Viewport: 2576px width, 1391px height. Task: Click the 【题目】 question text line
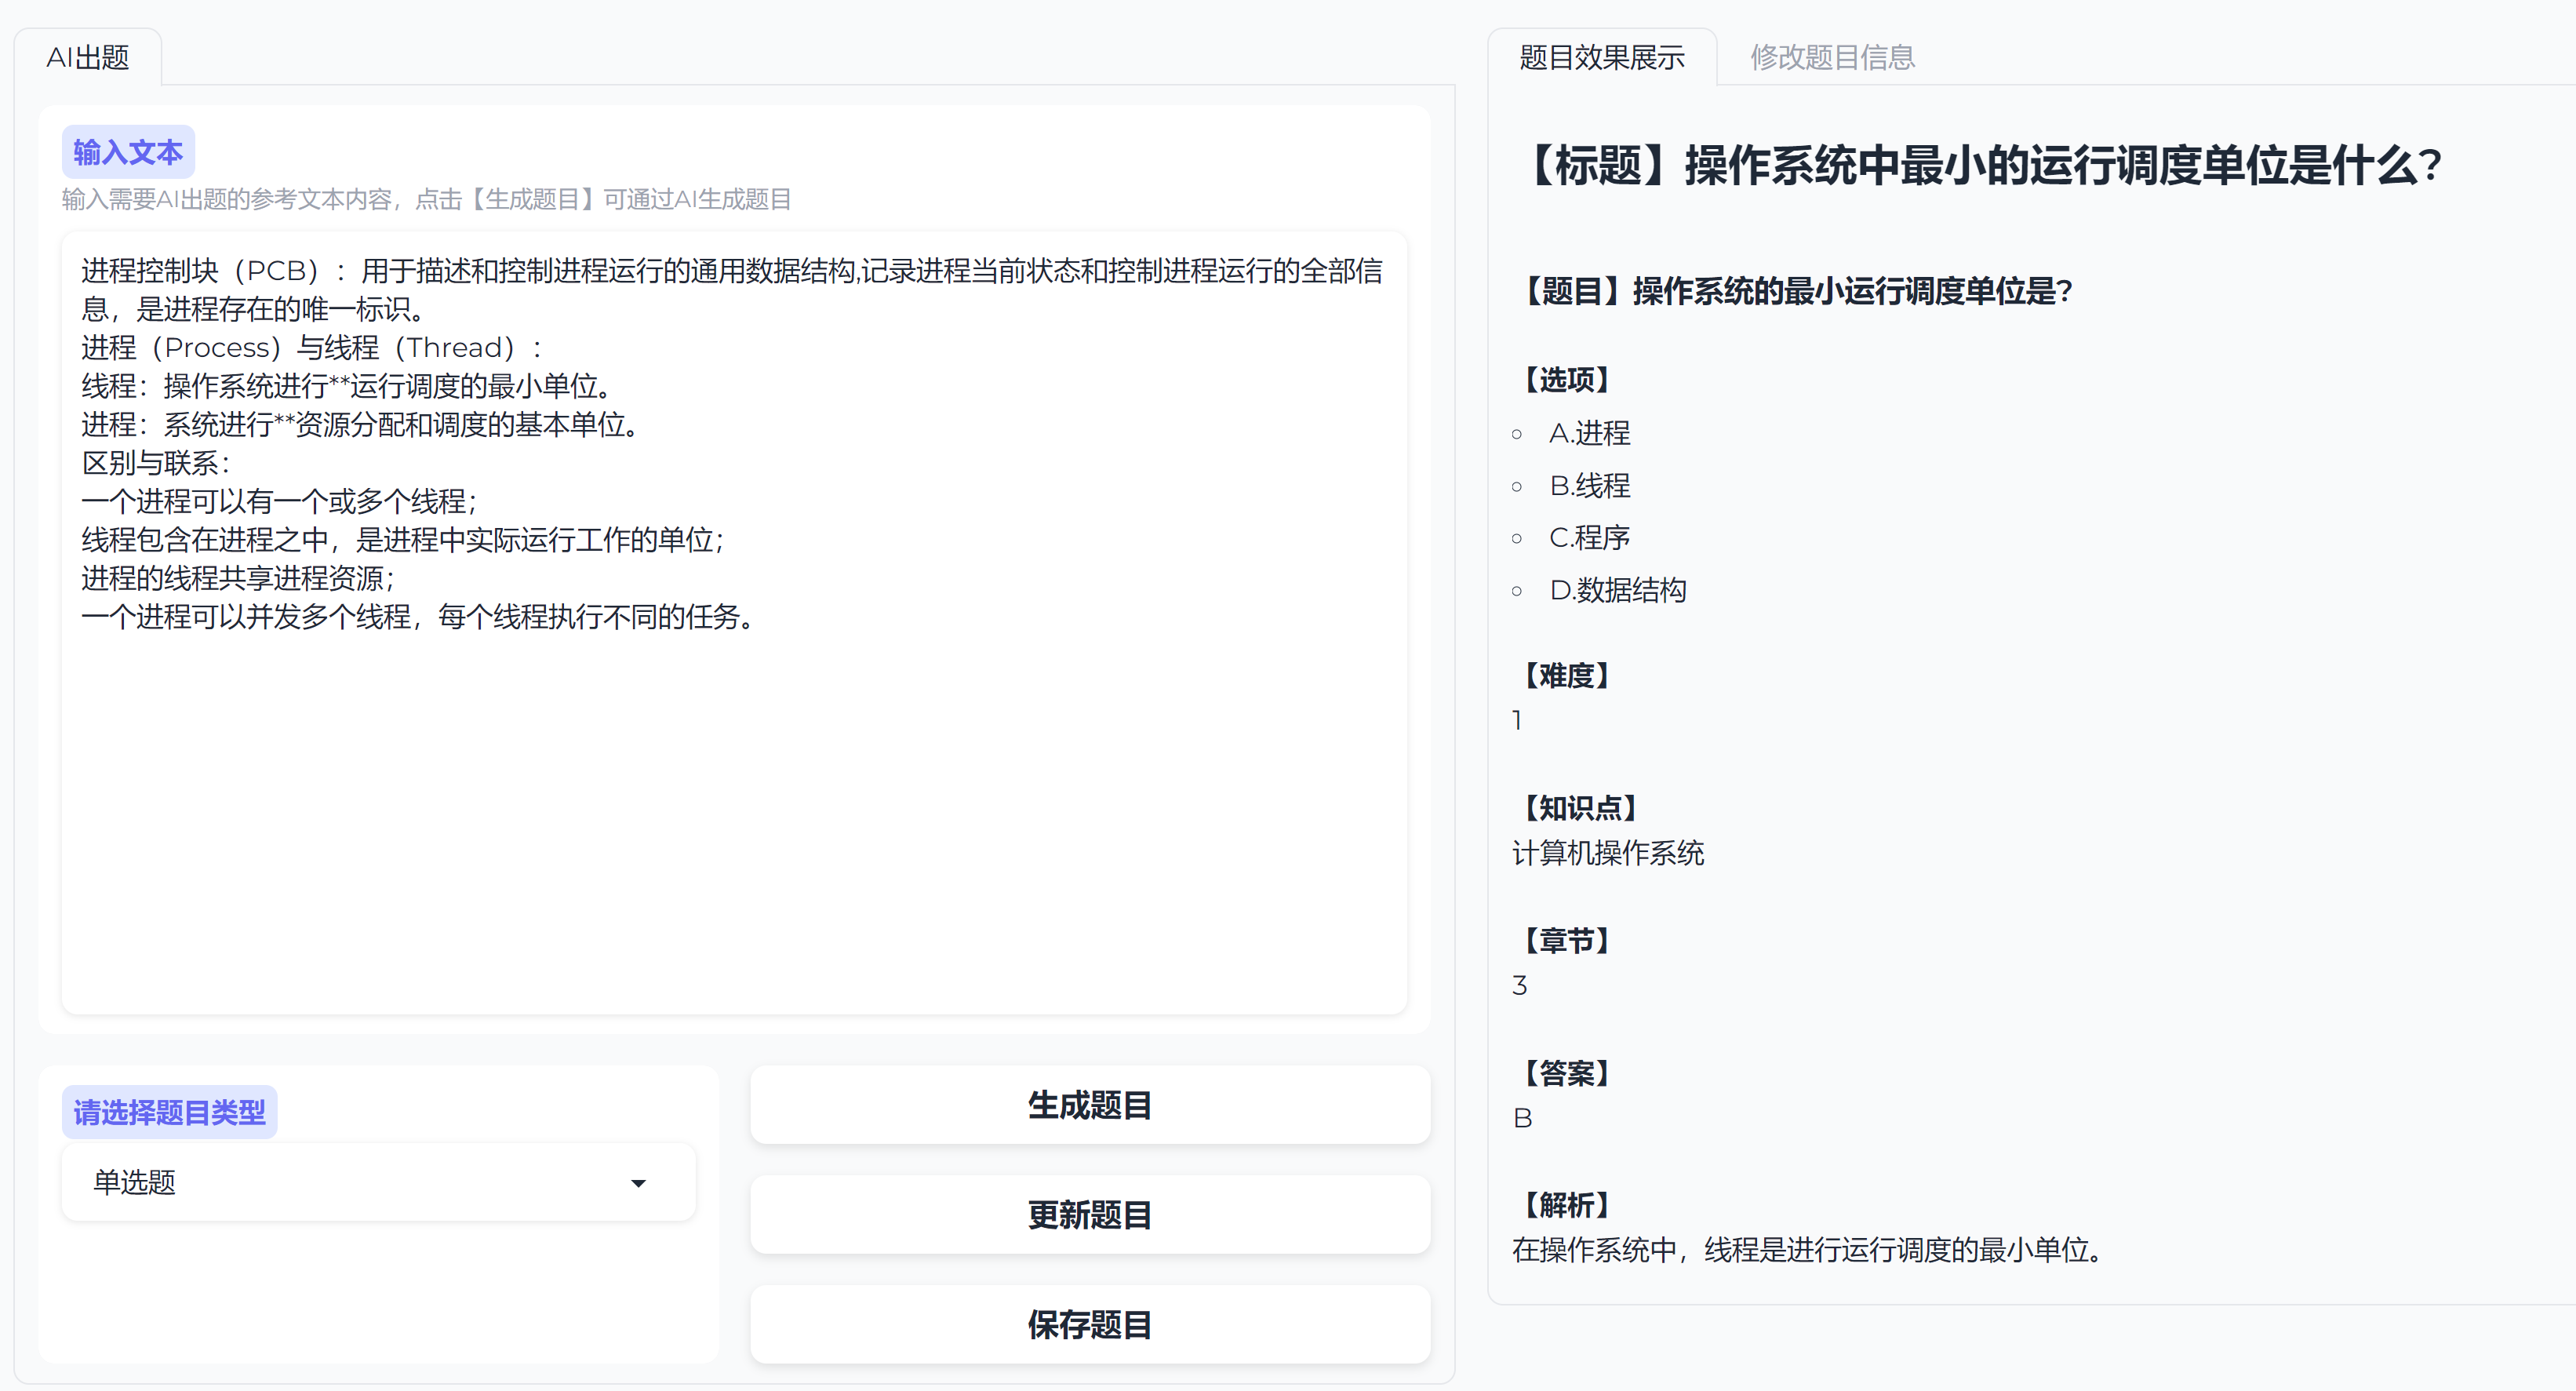tap(1796, 291)
